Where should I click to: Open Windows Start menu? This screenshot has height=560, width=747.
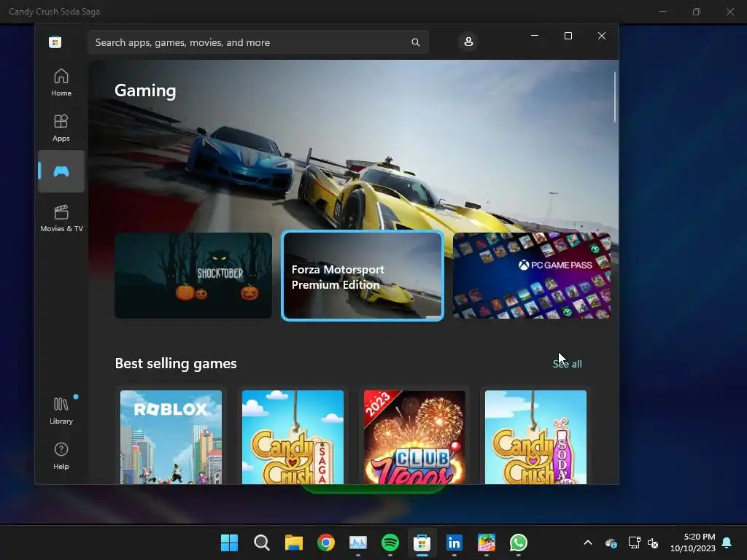point(229,542)
